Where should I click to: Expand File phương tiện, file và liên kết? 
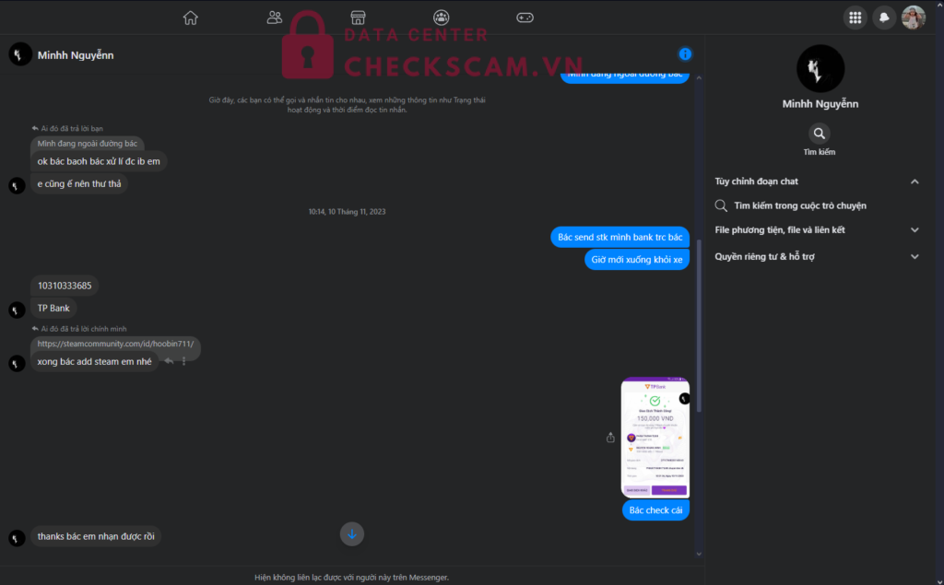click(x=817, y=230)
